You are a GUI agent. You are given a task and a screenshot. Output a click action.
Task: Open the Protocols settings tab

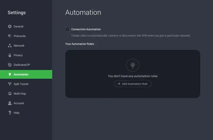(26, 36)
